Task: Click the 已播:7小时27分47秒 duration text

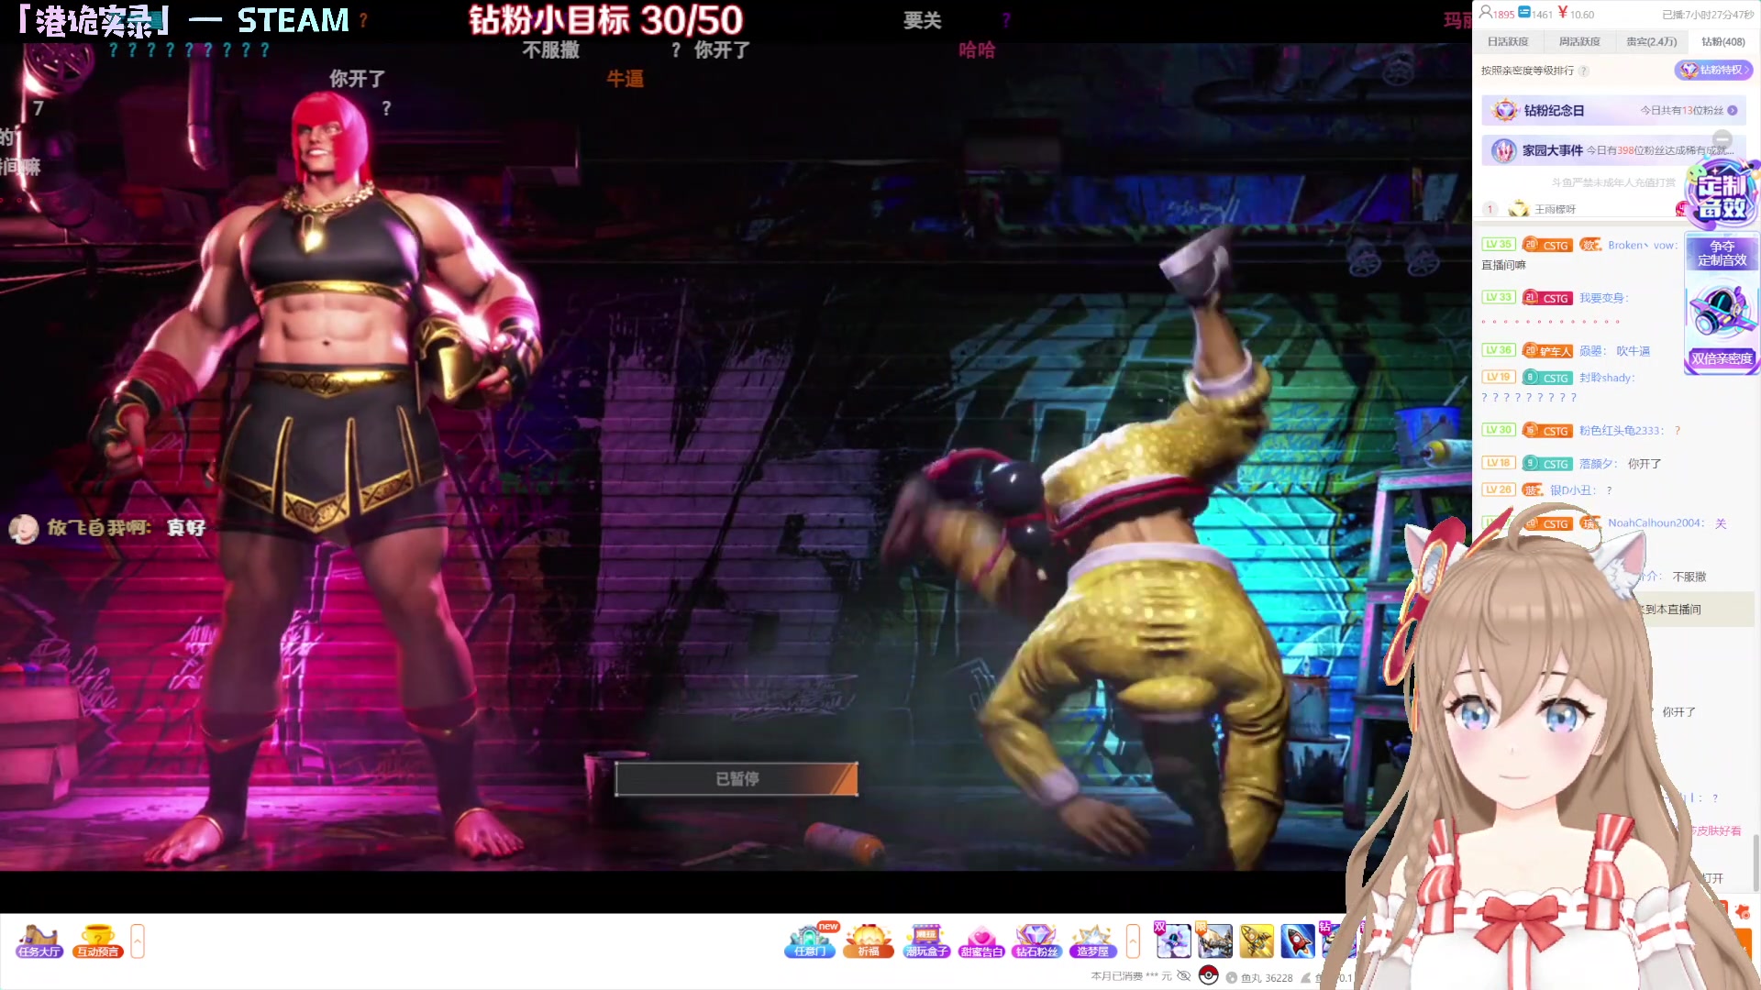Action: pyautogui.click(x=1708, y=15)
